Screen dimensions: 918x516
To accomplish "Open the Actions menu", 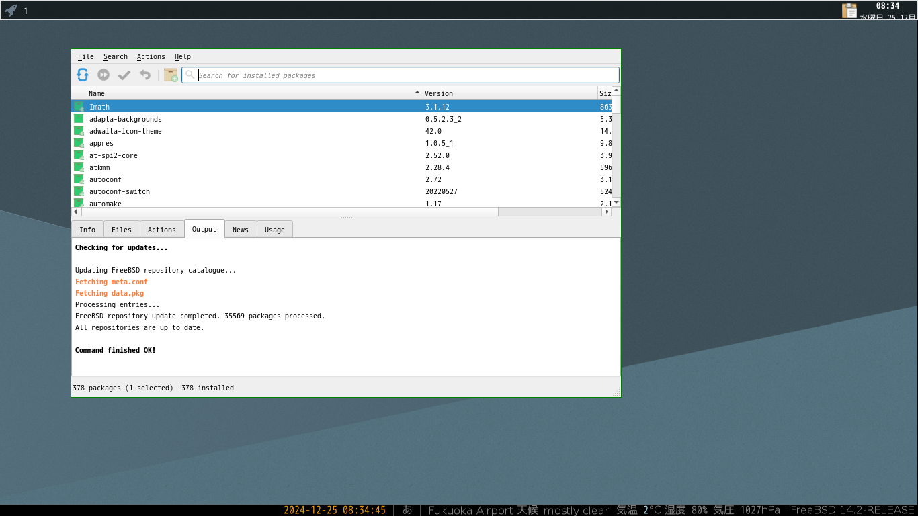I will tap(151, 56).
